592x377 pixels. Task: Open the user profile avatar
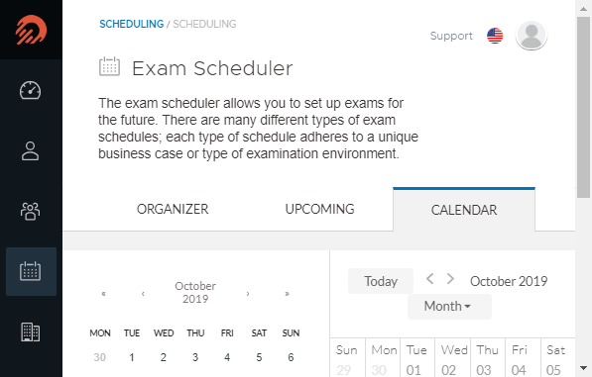(532, 36)
